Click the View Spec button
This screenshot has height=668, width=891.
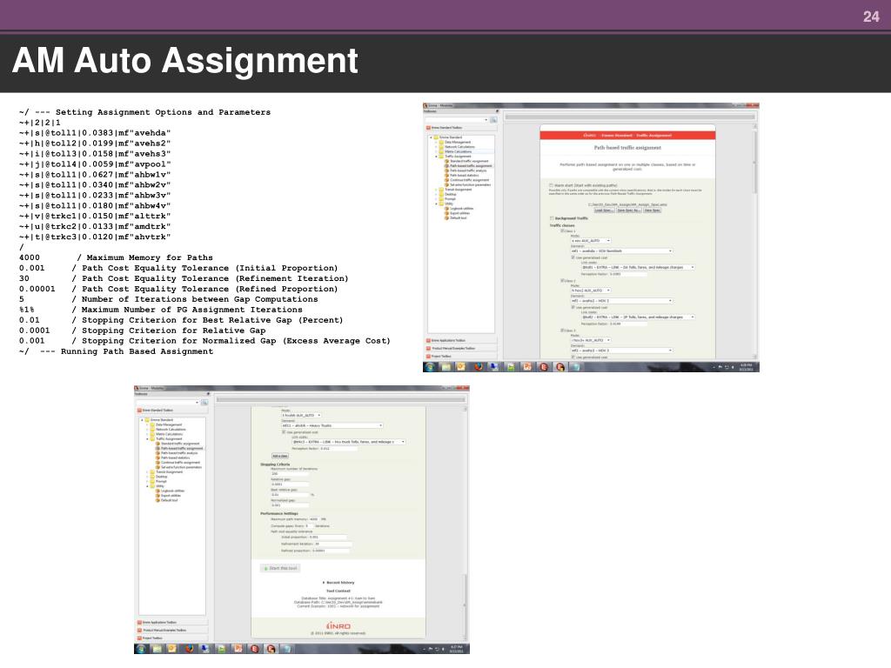point(653,210)
